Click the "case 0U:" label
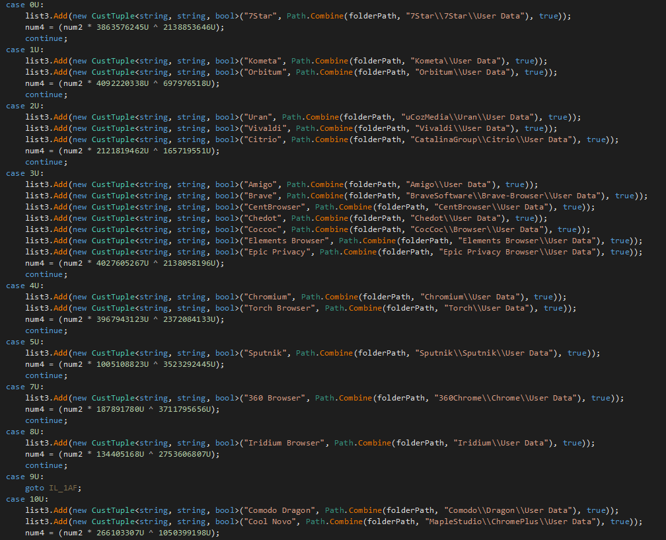Viewport: 666px width, 540px height. [24, 5]
